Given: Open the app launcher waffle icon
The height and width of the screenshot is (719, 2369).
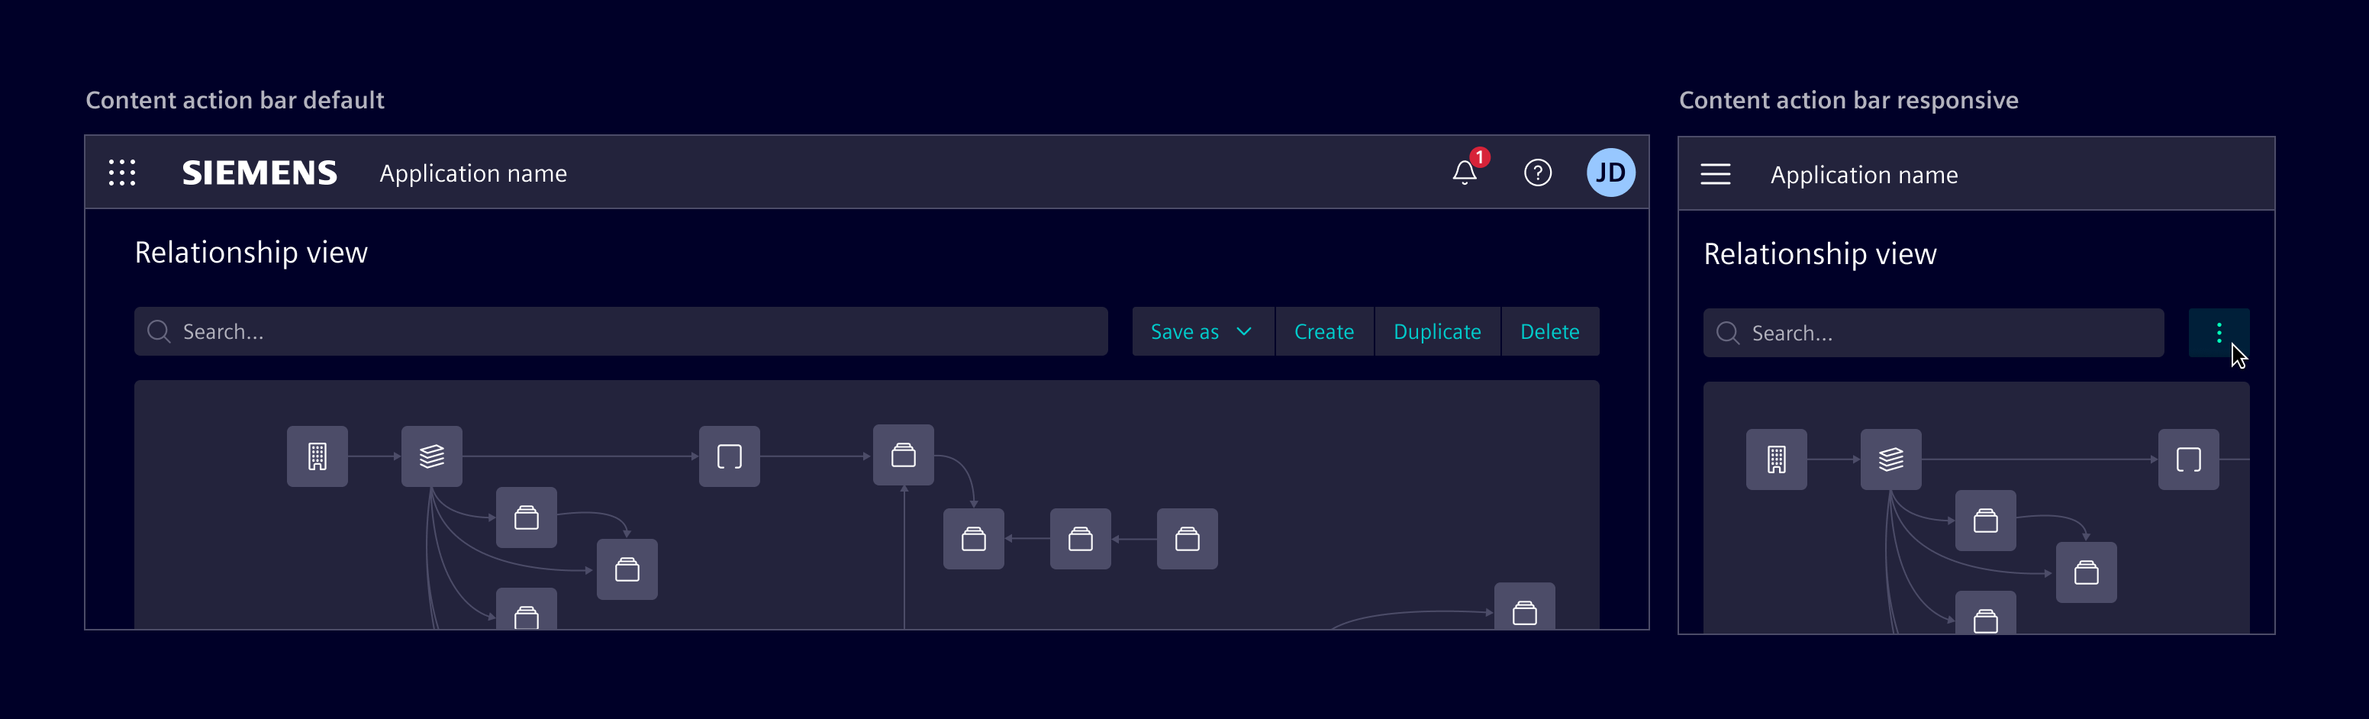Looking at the screenshot, I should pyautogui.click(x=122, y=172).
